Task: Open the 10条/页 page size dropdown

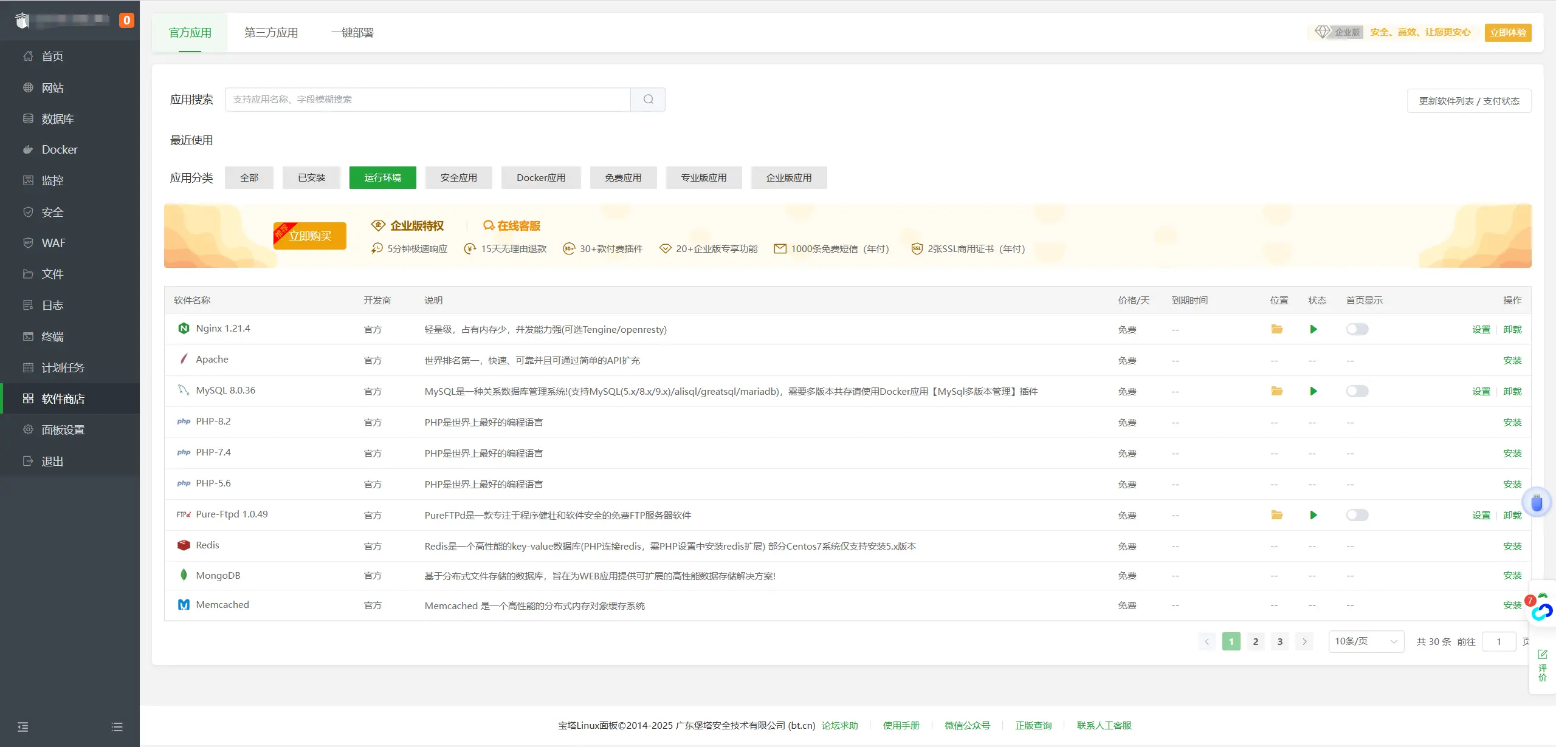Action: coord(1366,641)
